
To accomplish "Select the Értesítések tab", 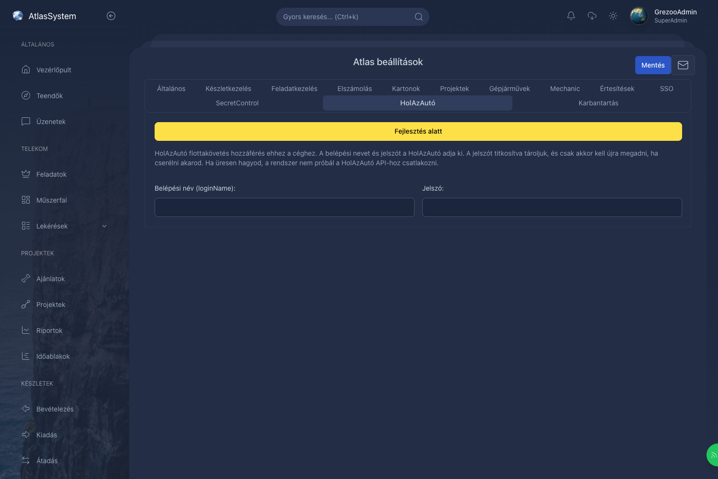I will coord(617,89).
